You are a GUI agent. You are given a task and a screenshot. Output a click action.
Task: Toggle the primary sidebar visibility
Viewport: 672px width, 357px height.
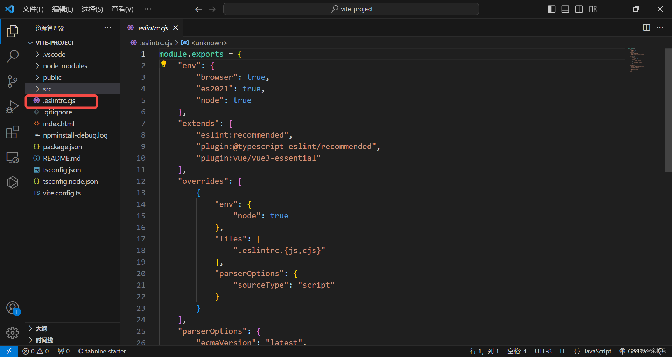pyautogui.click(x=551, y=9)
